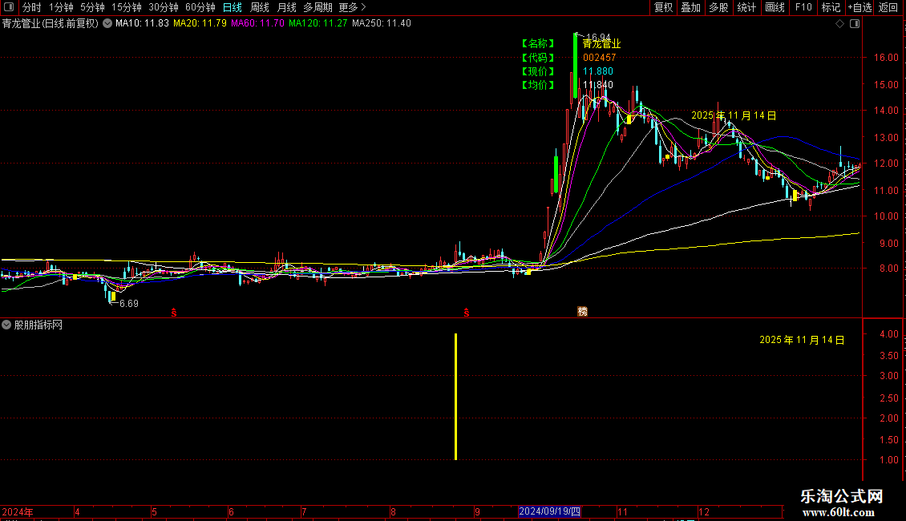Select the 30分钟 period

pos(164,7)
